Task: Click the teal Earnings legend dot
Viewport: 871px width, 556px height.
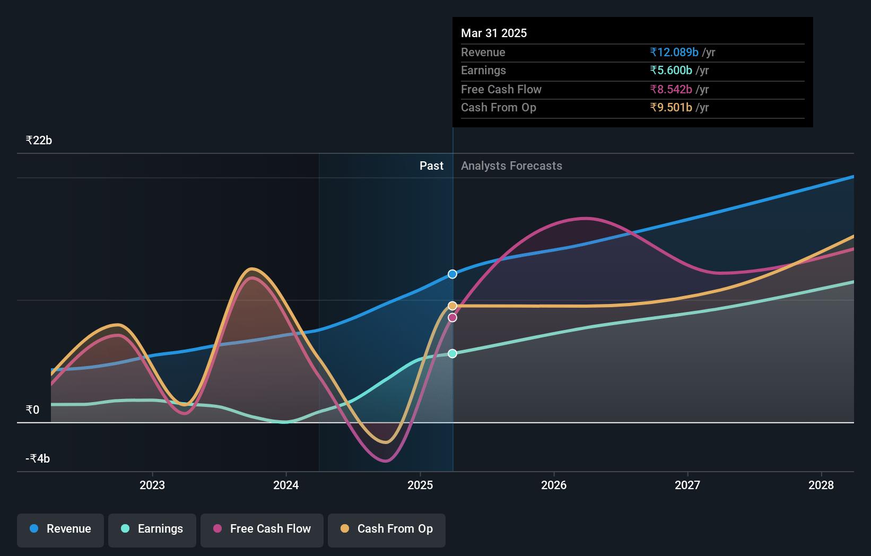Action: pyautogui.click(x=125, y=528)
